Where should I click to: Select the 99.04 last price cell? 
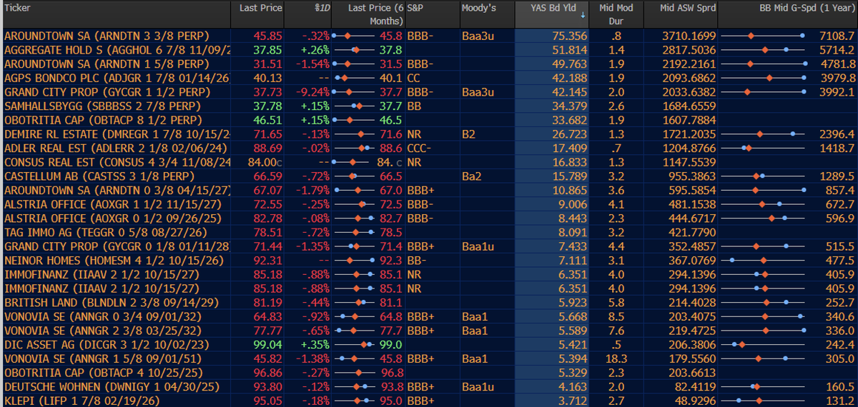click(269, 344)
